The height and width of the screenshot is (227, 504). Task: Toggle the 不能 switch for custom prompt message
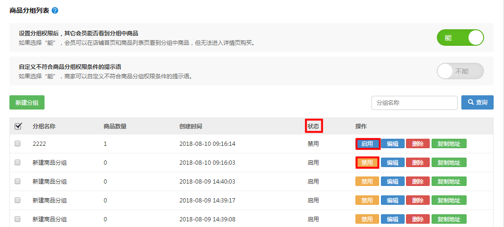460,71
